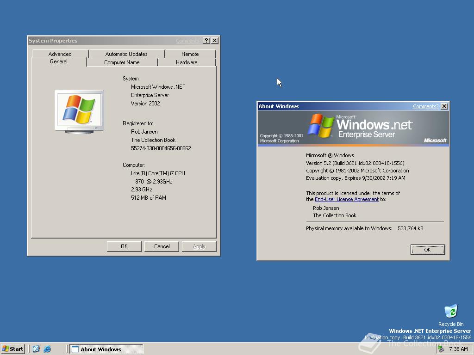Click OK in About Windows dialog
Image resolution: width=474 pixels, height=355 pixels.
(427, 250)
